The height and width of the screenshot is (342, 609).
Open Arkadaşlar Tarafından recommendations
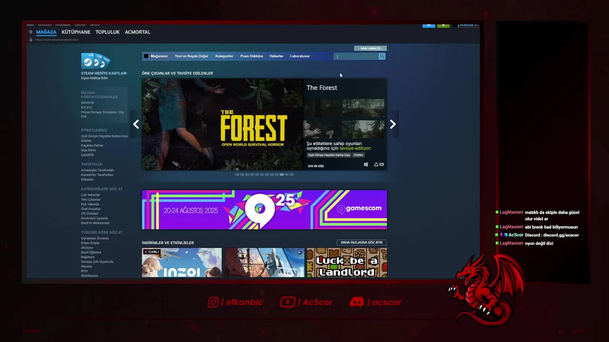point(98,170)
